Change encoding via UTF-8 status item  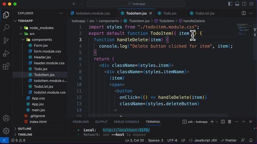coord(172,140)
